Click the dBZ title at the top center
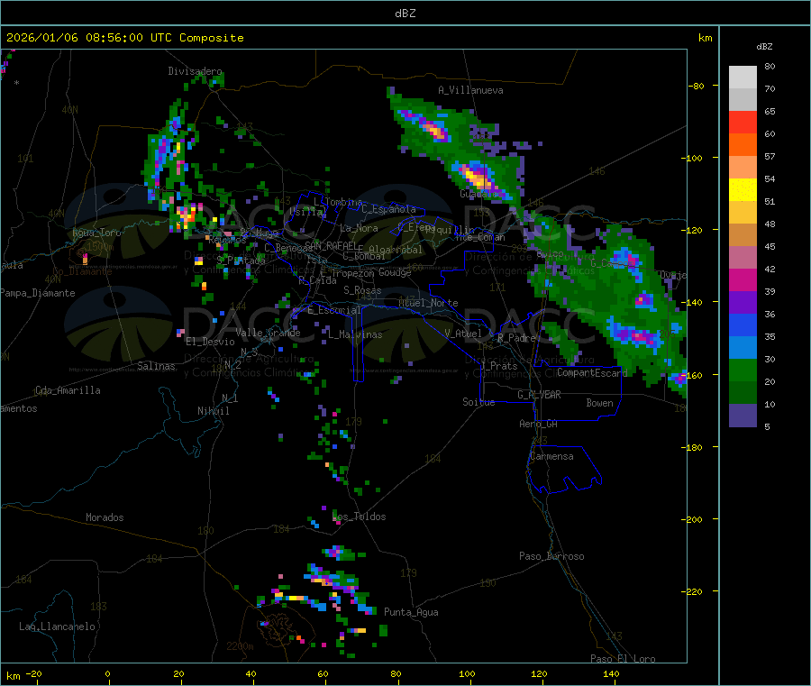This screenshot has width=811, height=686. [x=405, y=13]
